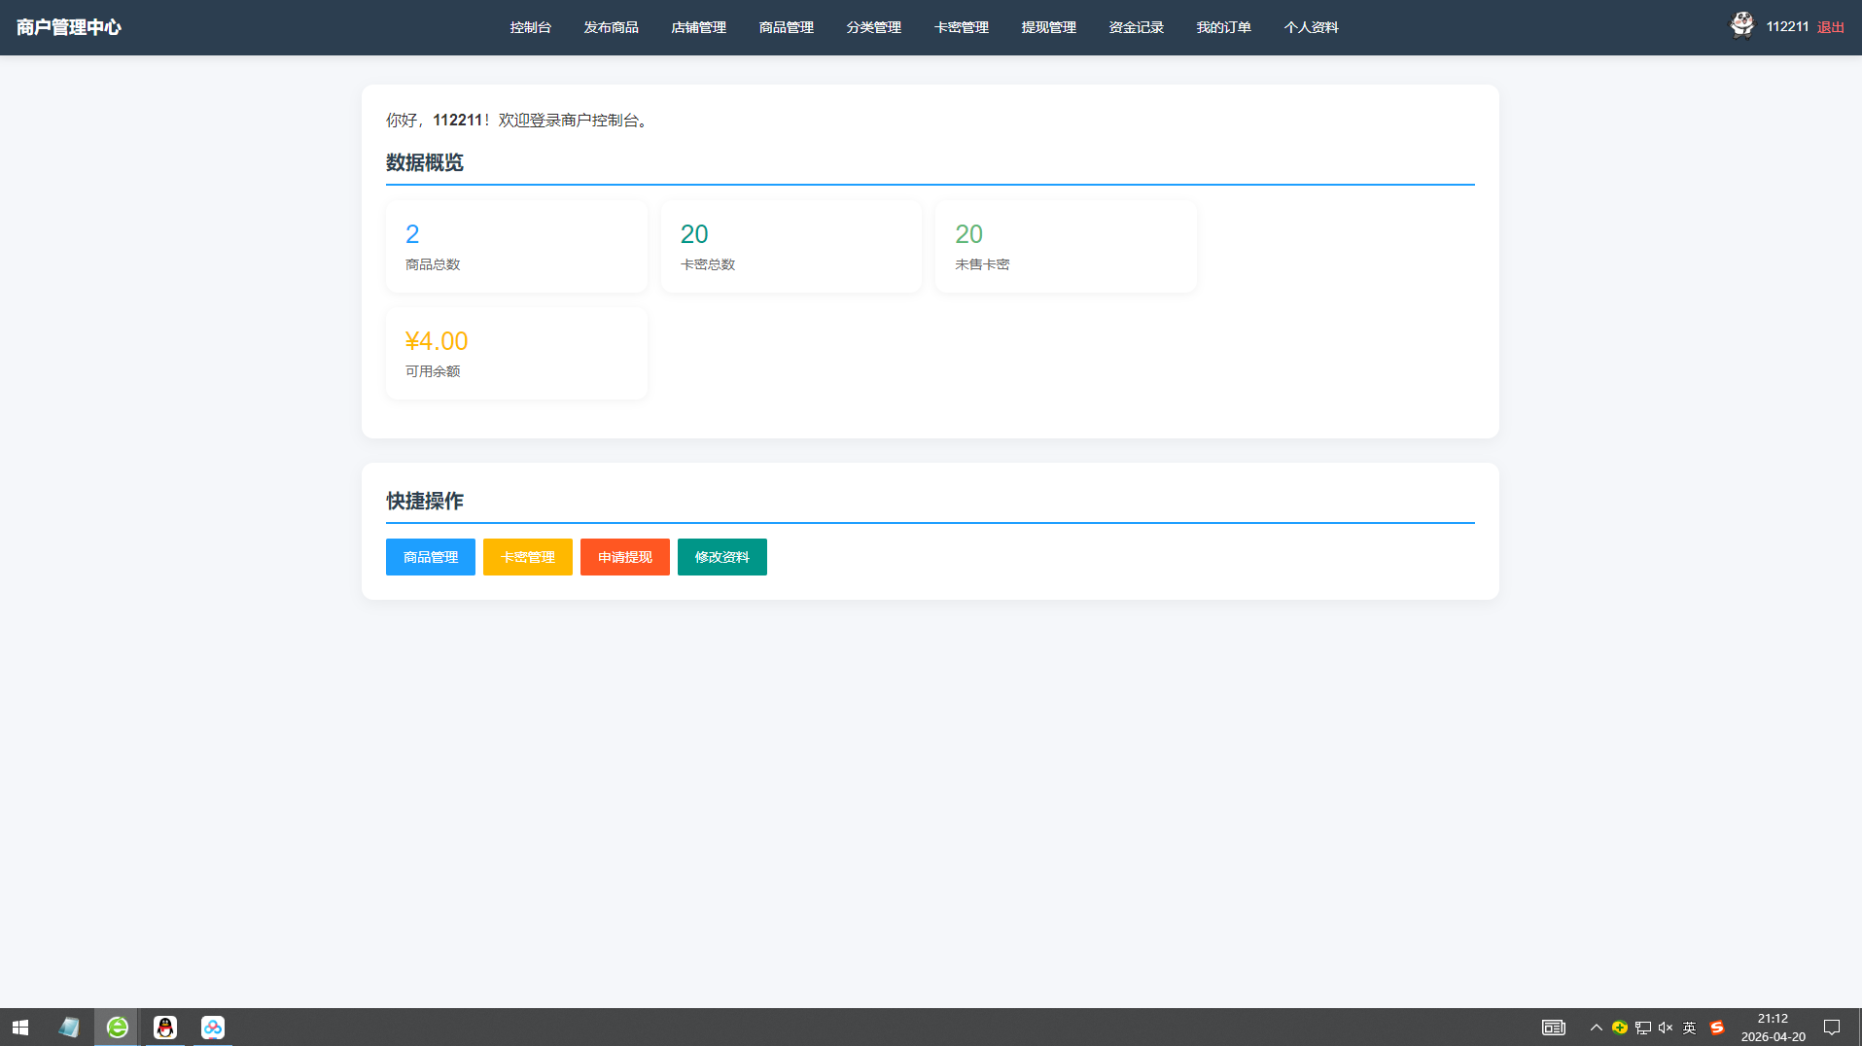Screen dimensions: 1862x1046
Task: Open the notification center icon
Action: 1832,1028
